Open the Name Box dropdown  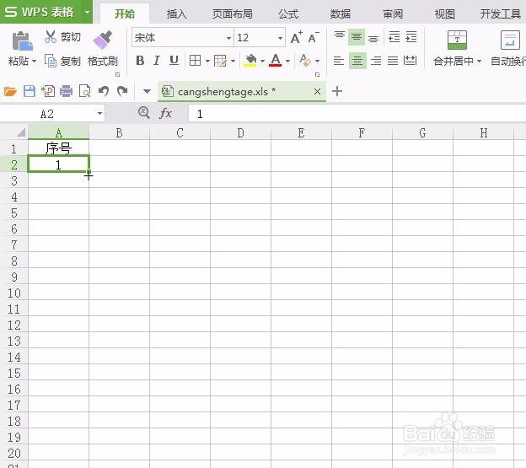pyautogui.click(x=99, y=113)
